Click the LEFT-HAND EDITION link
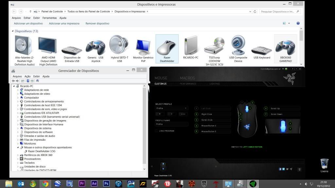The image size is (335, 188). click(252, 147)
